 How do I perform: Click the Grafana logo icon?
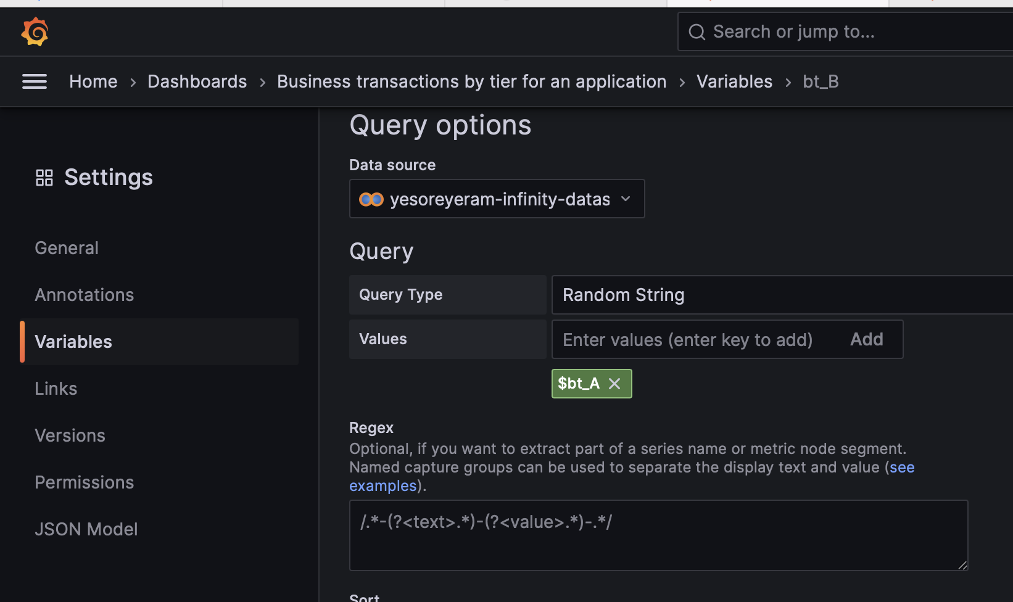point(35,31)
